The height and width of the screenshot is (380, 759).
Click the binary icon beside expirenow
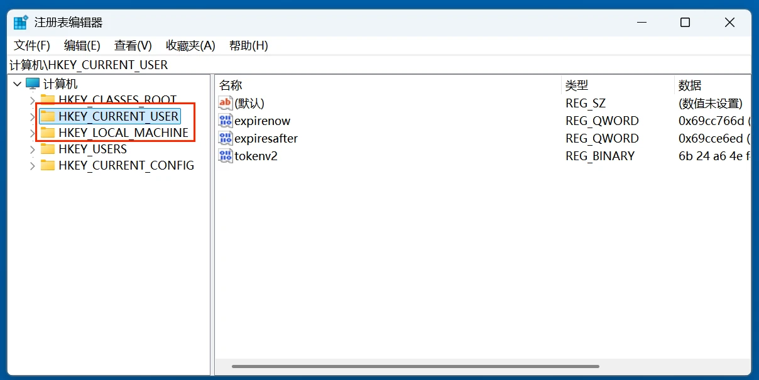(x=226, y=121)
